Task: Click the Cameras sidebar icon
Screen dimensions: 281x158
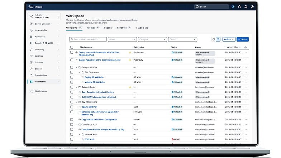Action: tap(32, 62)
